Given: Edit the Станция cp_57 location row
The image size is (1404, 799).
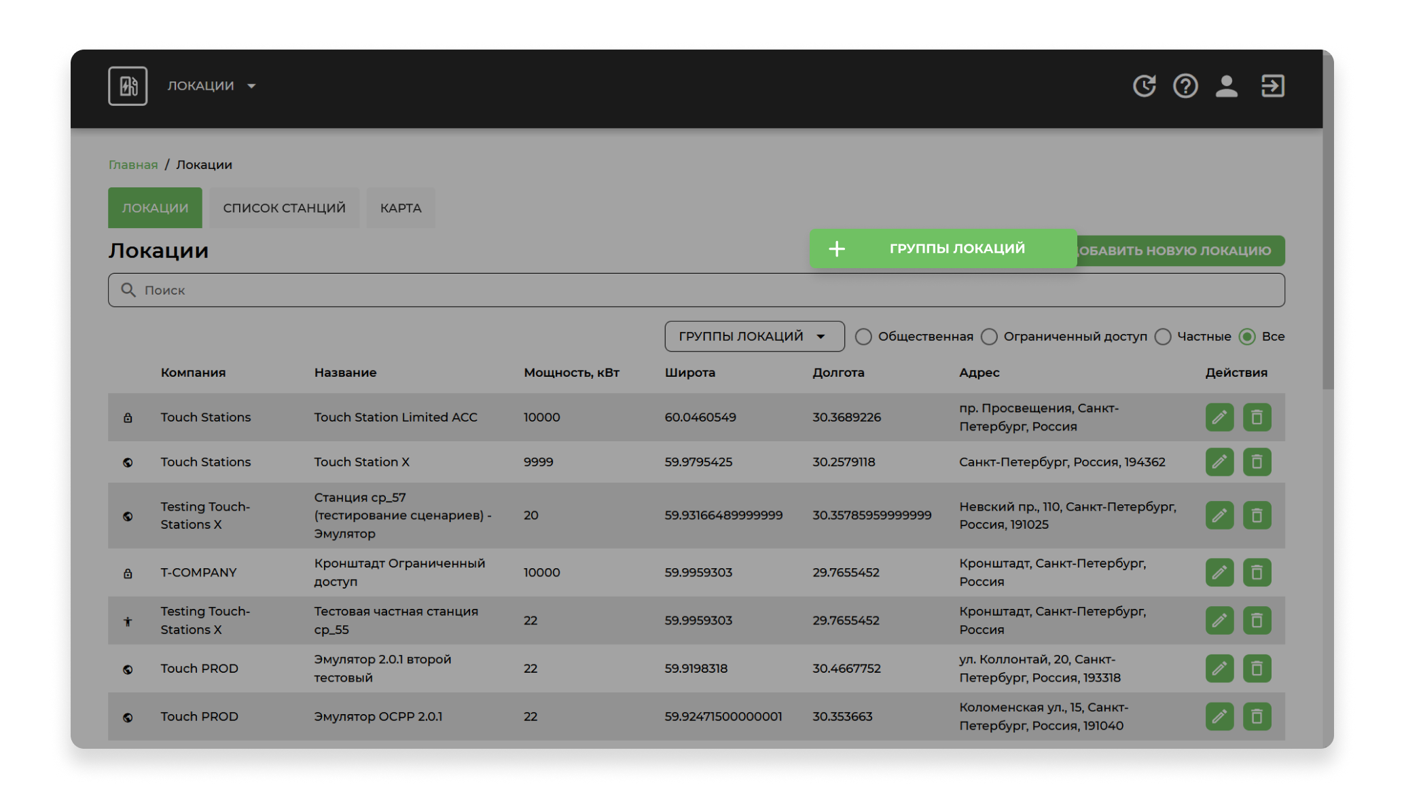Looking at the screenshot, I should pyautogui.click(x=1219, y=516).
